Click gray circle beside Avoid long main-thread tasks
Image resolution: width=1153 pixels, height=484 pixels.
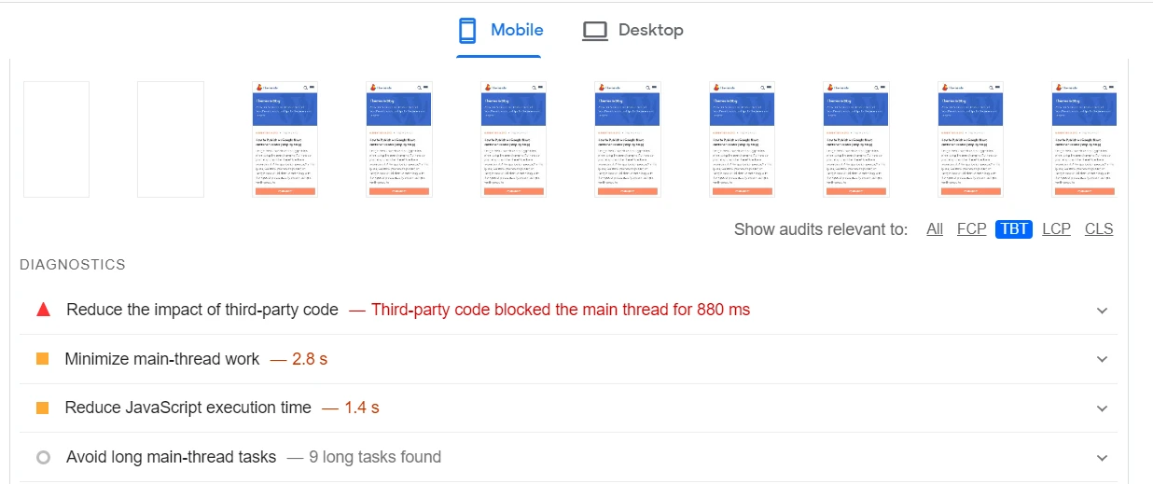click(x=43, y=457)
